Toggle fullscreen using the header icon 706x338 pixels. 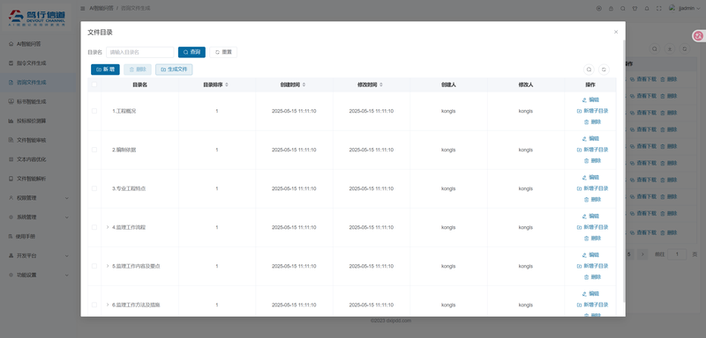(x=659, y=8)
